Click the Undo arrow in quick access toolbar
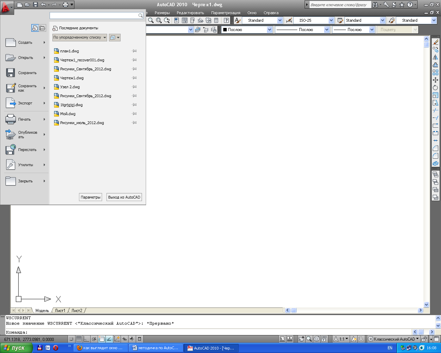This screenshot has height=353, width=441. click(x=43, y=5)
